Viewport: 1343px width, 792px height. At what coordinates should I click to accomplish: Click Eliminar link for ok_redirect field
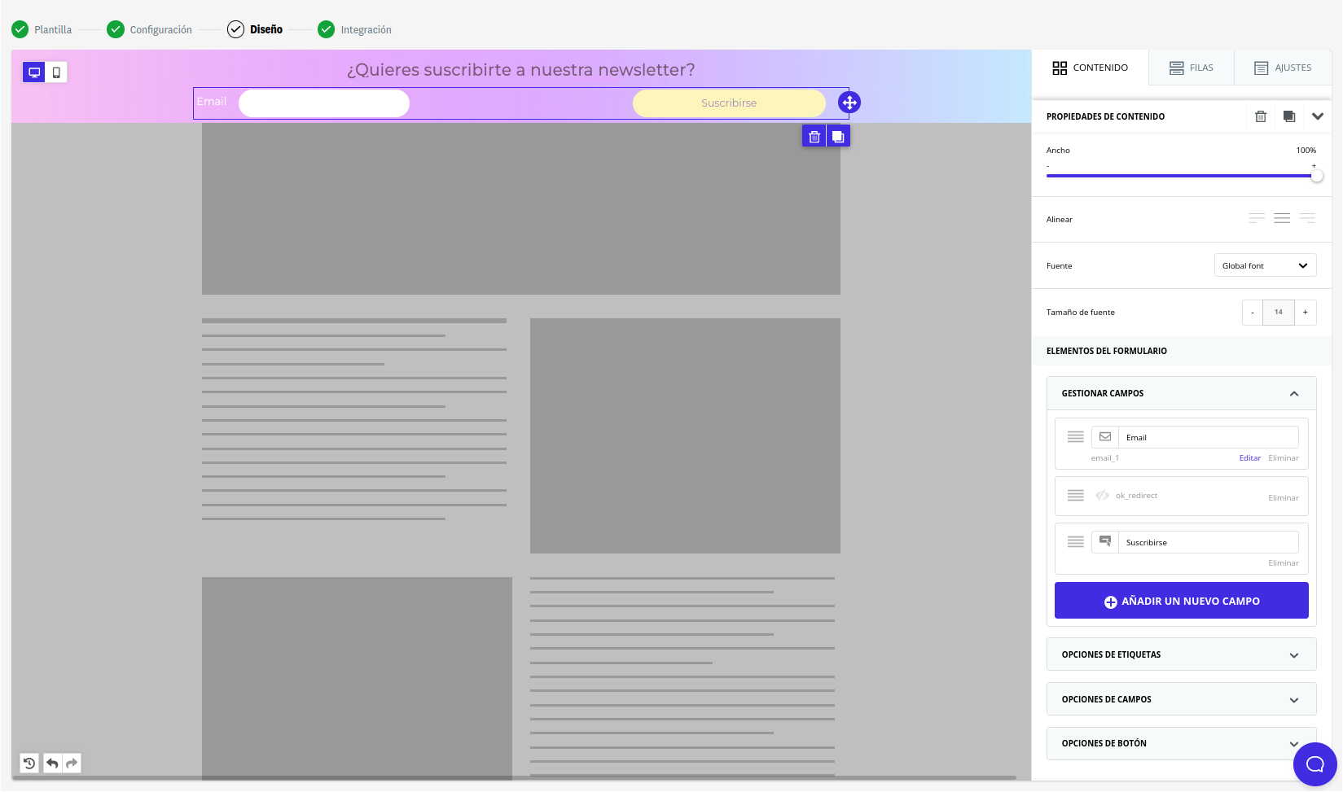coord(1284,498)
